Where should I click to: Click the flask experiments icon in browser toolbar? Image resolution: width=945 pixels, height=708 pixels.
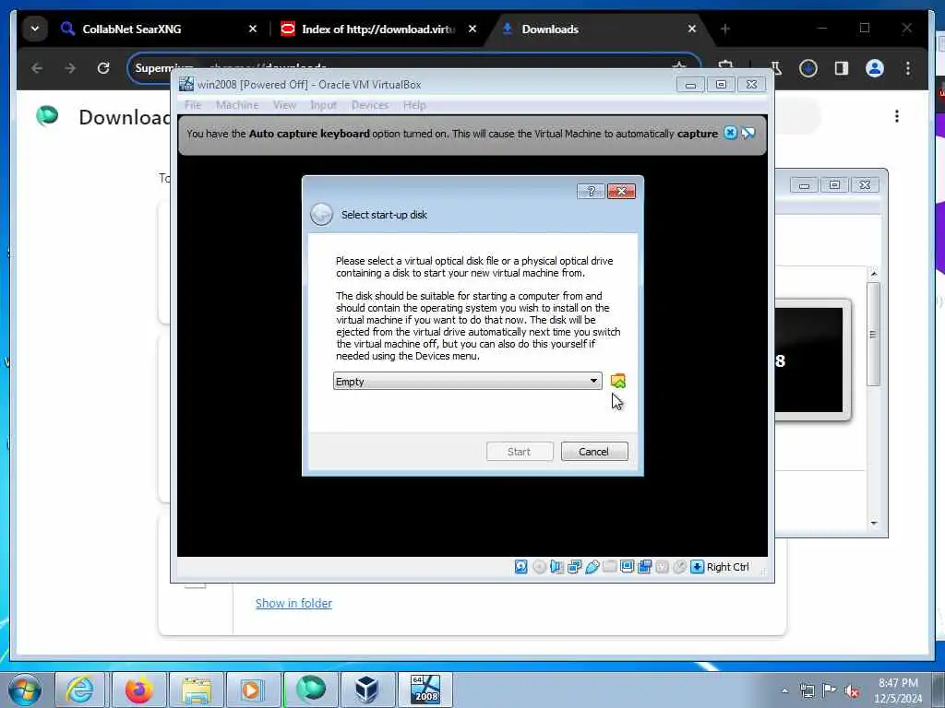pos(777,68)
